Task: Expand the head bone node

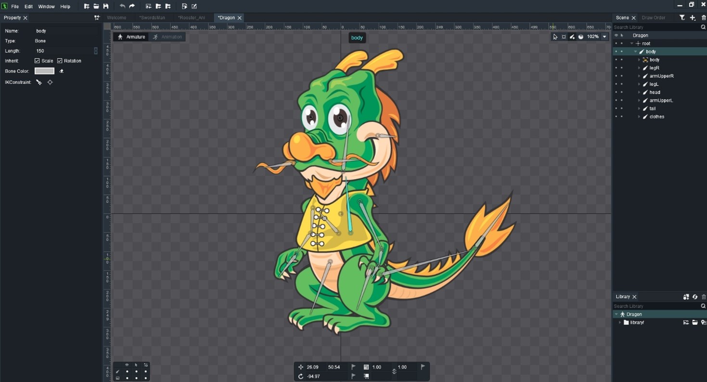Action: click(639, 92)
